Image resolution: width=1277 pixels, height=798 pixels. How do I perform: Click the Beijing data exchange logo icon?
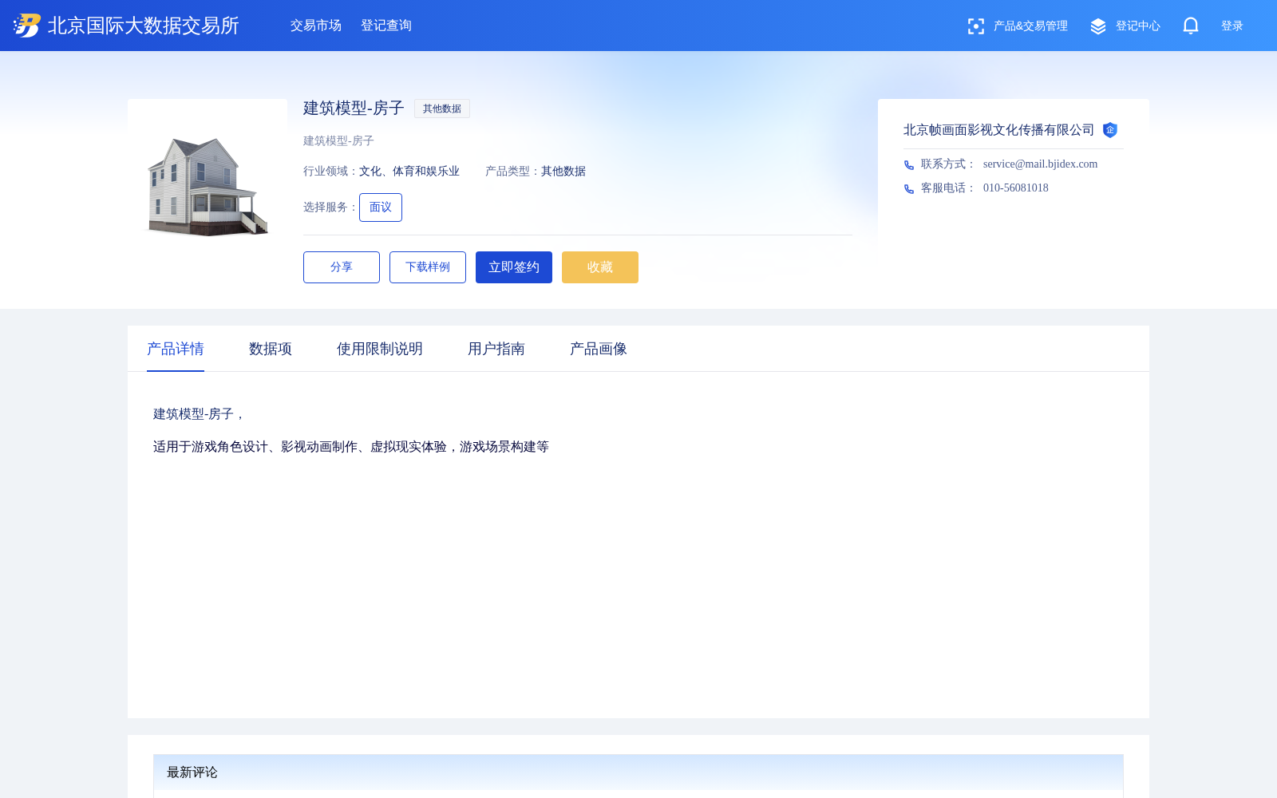(27, 26)
